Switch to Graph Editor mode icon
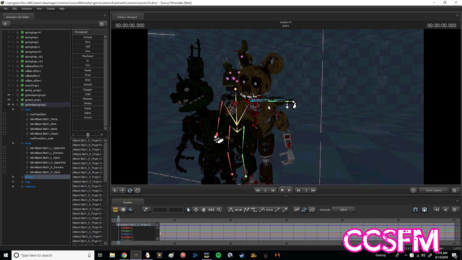The image size is (462, 260). (131, 209)
